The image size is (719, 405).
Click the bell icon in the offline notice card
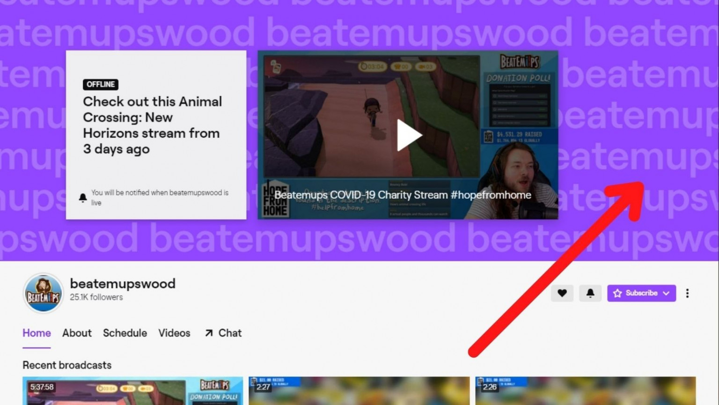point(83,197)
